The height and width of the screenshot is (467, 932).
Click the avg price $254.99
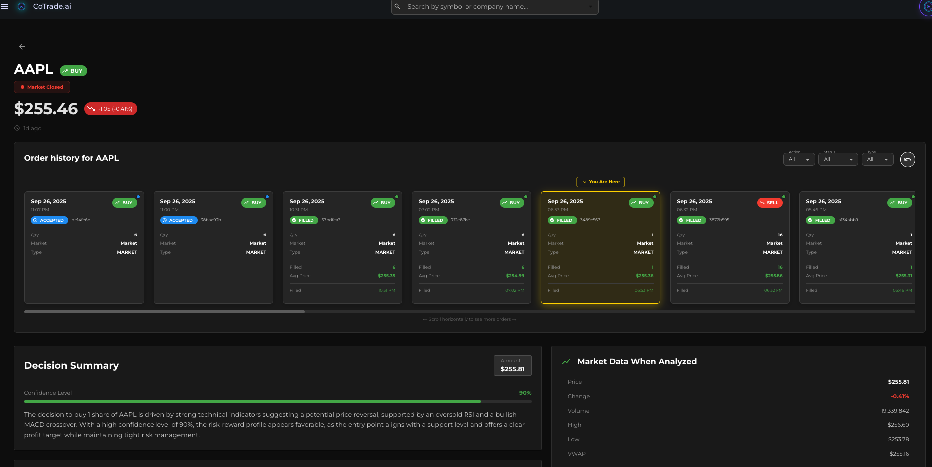click(515, 276)
